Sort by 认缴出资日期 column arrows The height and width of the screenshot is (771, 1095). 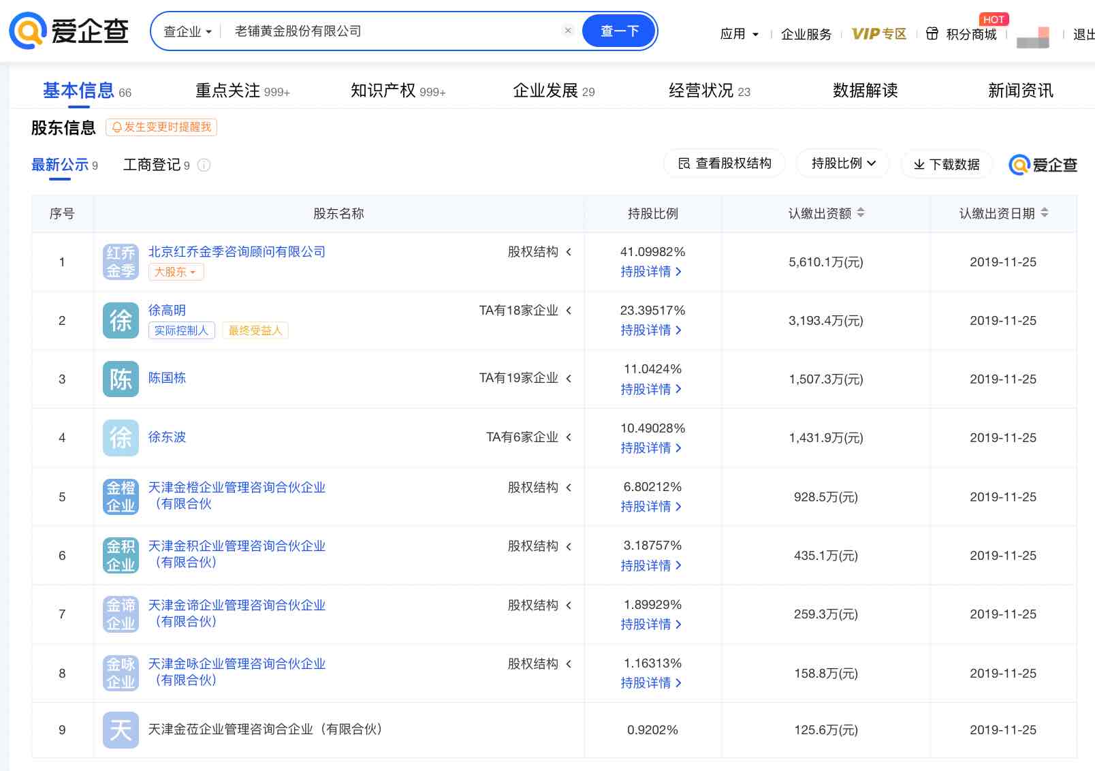tap(1045, 213)
